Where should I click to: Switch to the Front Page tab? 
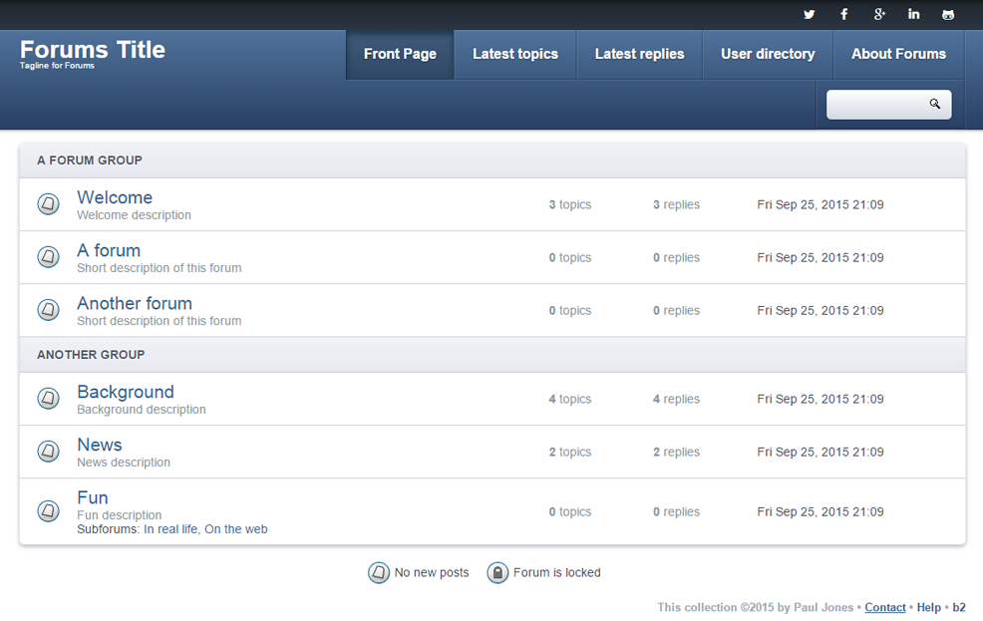(400, 55)
